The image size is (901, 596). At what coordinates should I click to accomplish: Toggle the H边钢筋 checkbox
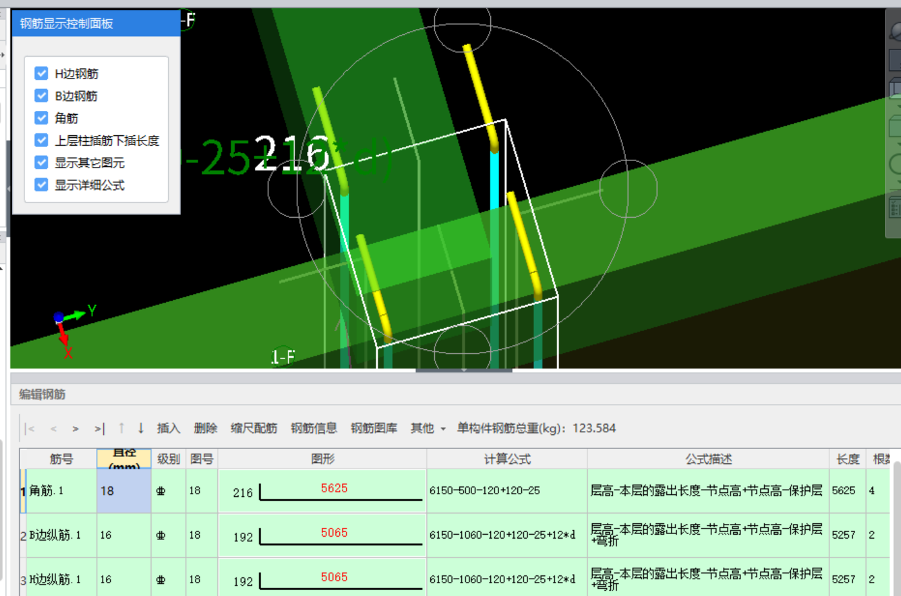[x=41, y=73]
